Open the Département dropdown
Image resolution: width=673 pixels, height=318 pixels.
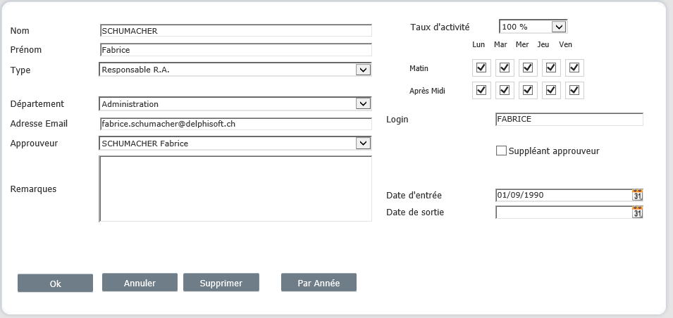tap(363, 104)
